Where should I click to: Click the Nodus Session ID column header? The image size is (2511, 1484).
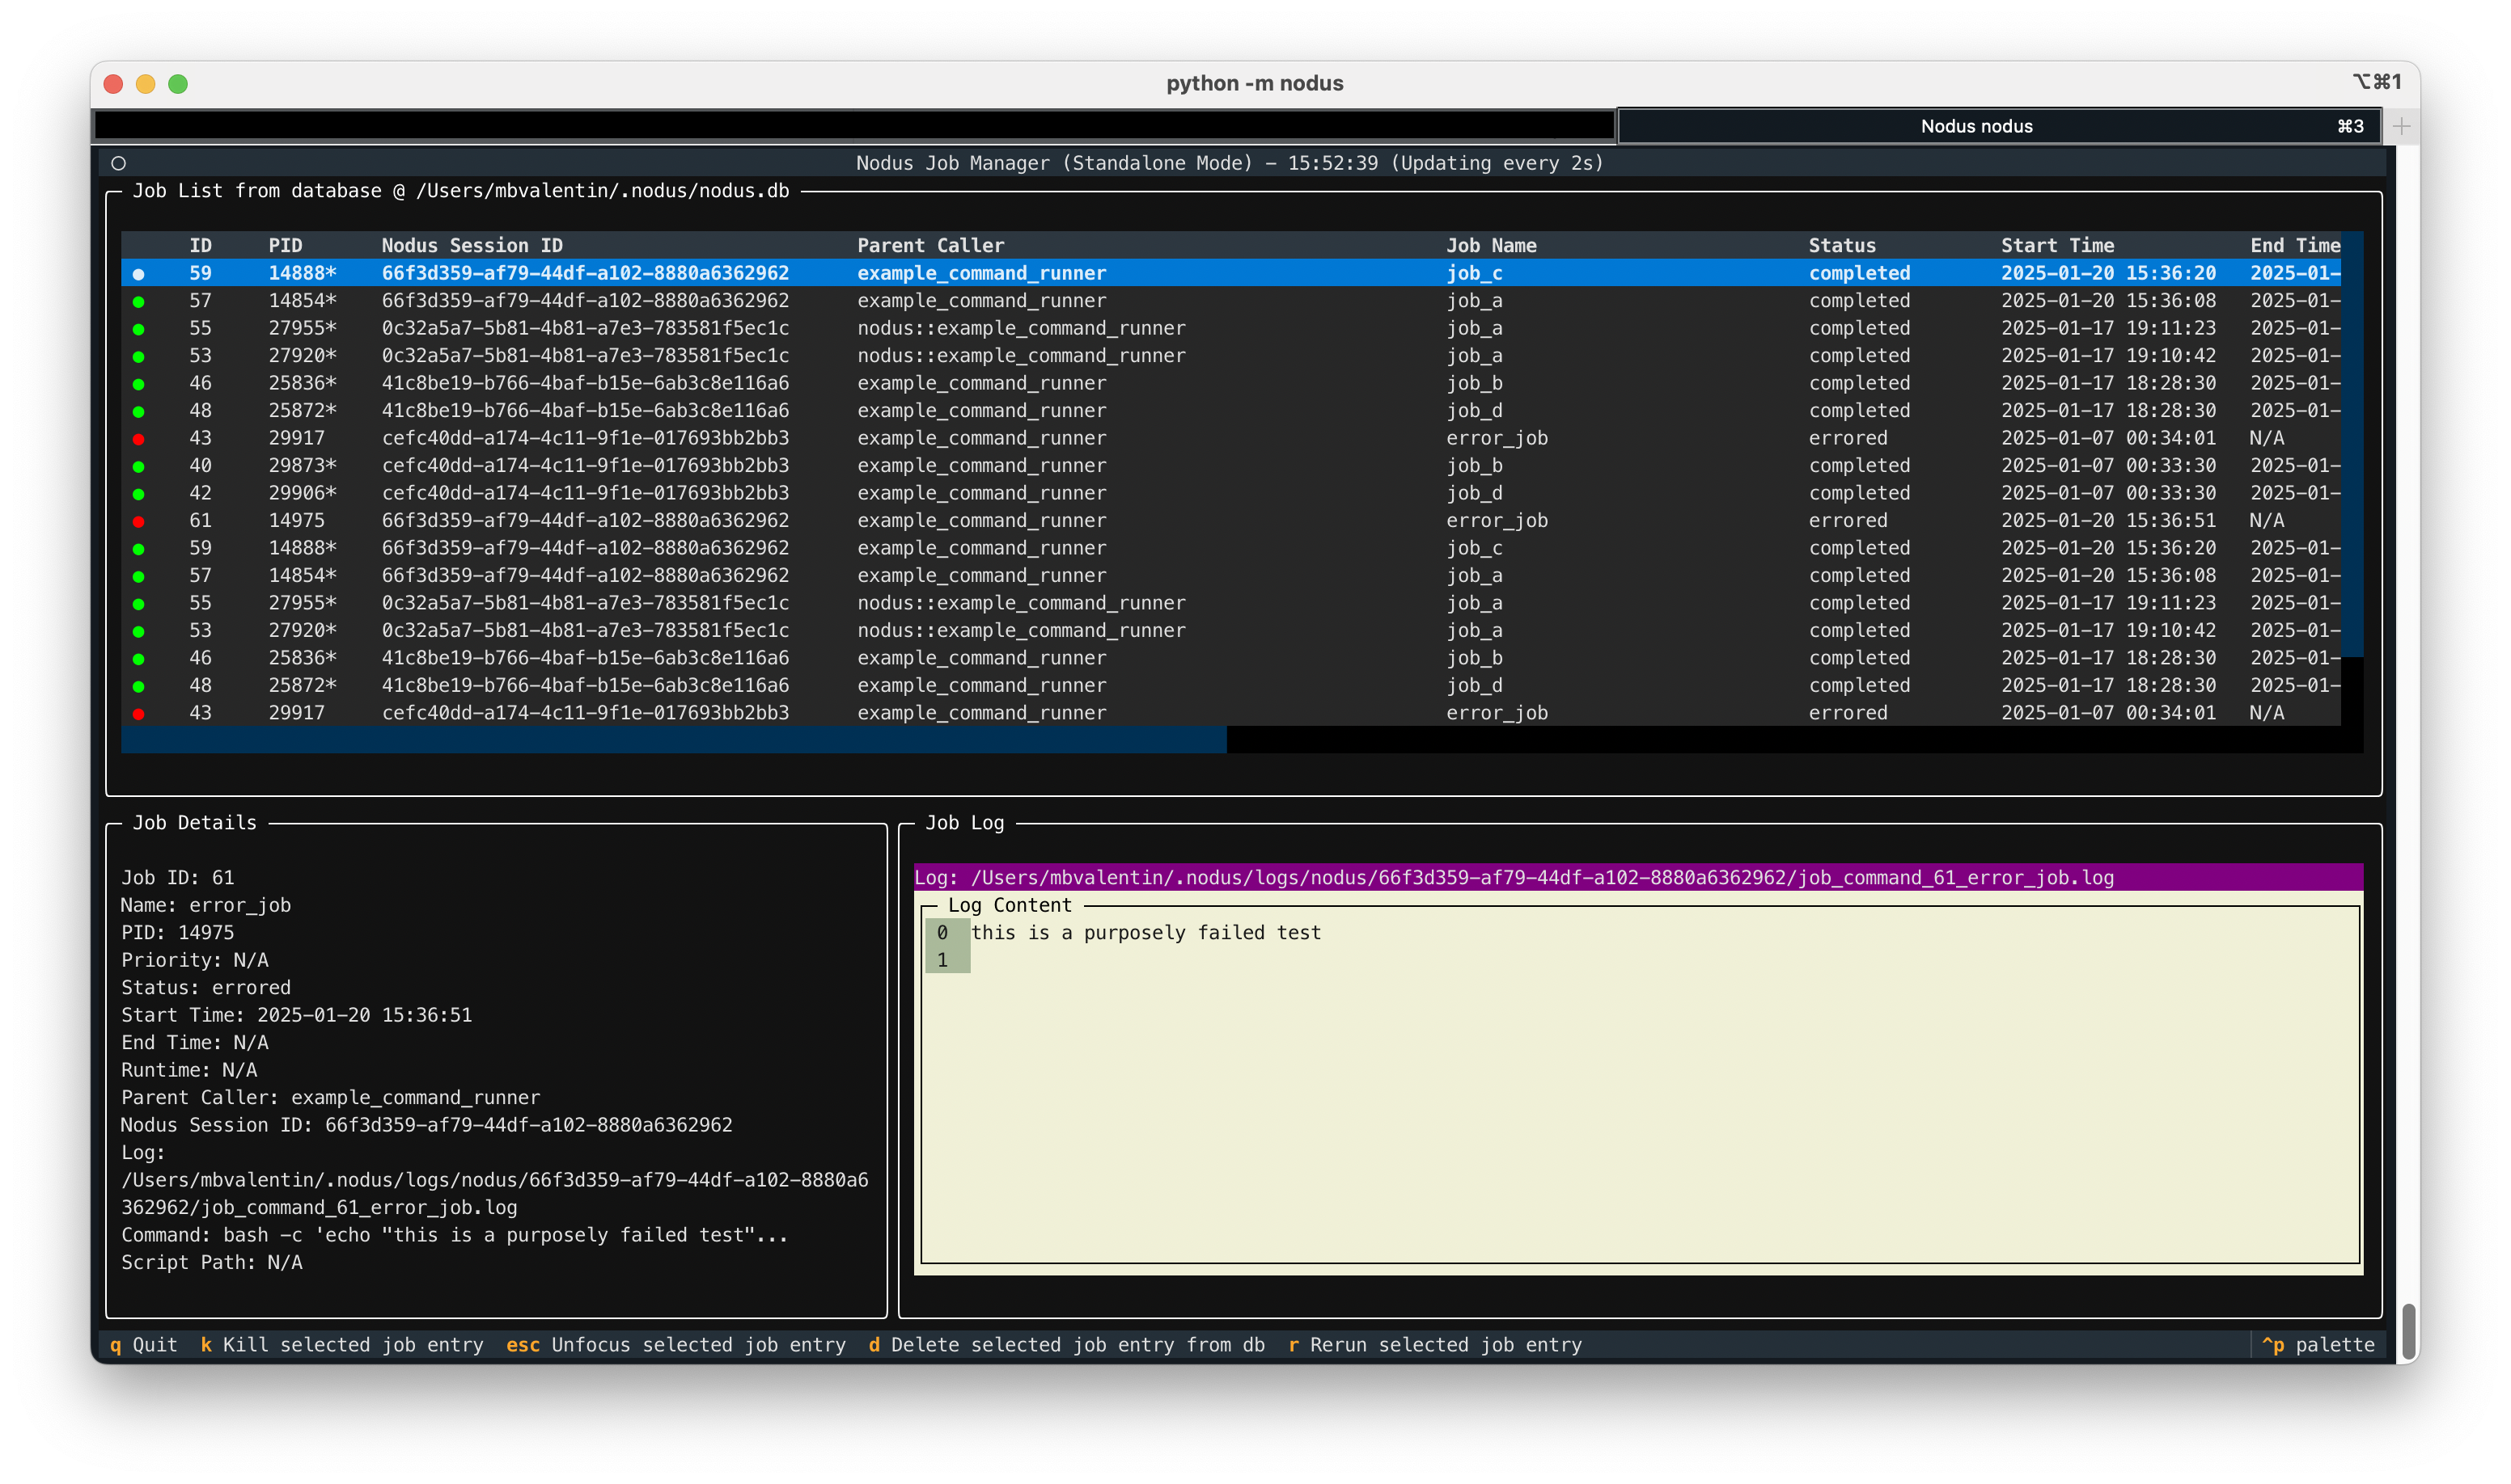(x=472, y=245)
